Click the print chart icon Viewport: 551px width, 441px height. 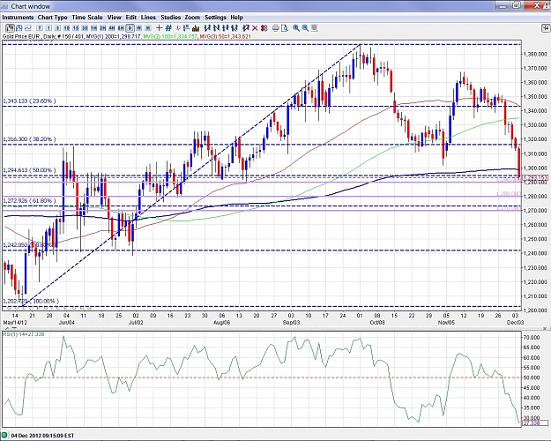pos(276,28)
